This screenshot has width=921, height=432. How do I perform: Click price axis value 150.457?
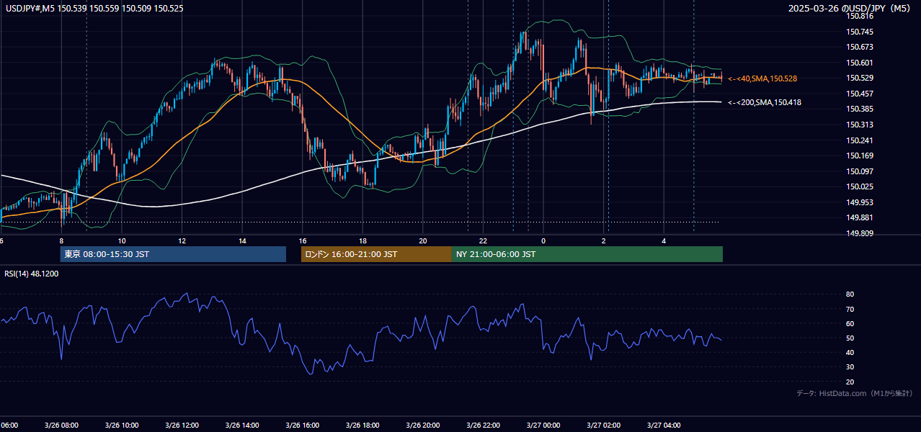[860, 94]
